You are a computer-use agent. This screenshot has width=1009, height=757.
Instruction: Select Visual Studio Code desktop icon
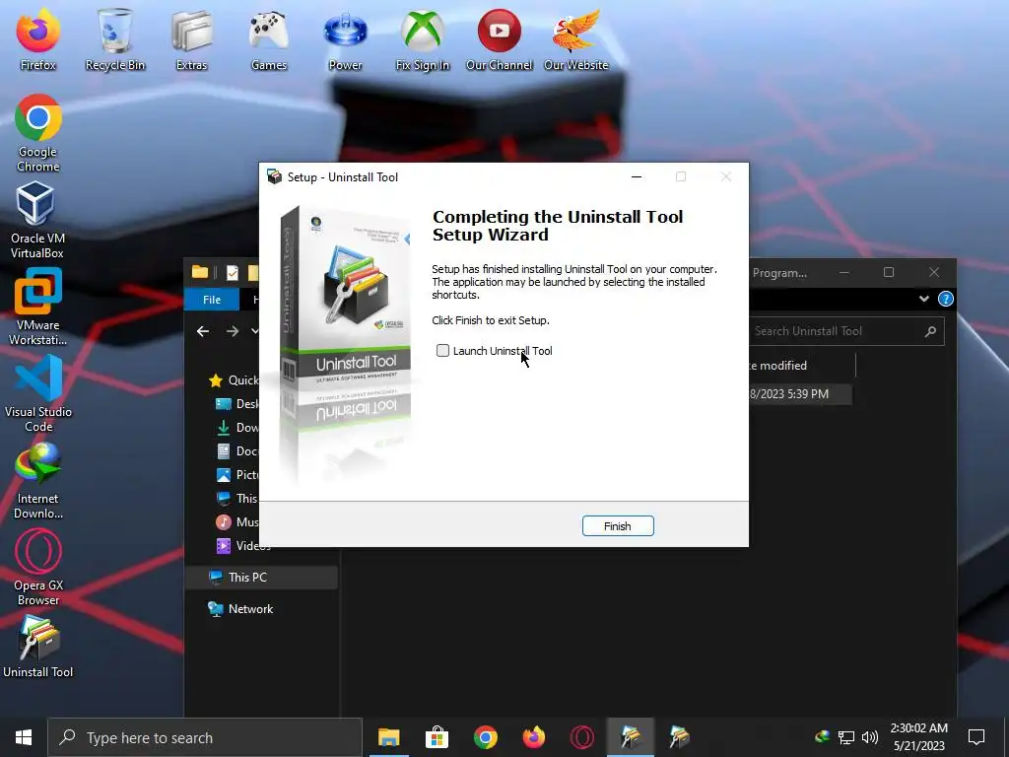click(x=38, y=393)
